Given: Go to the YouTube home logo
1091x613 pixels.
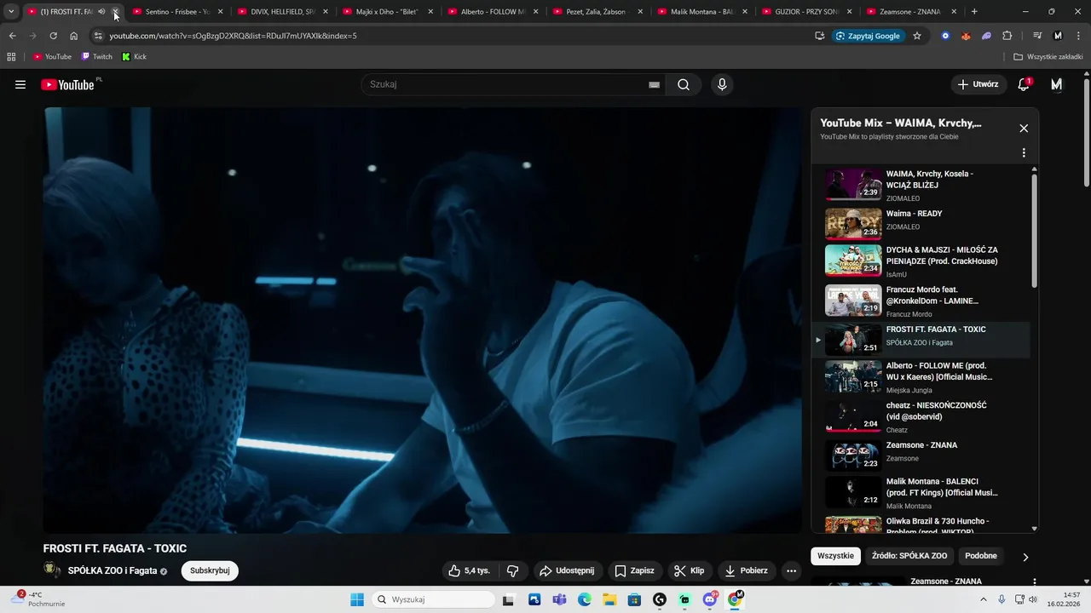Looking at the screenshot, I should click(67, 84).
